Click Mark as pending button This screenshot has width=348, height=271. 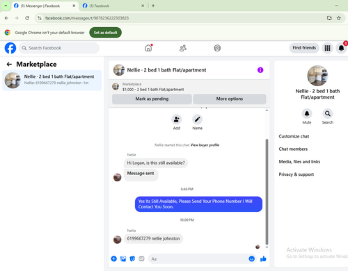point(152,99)
